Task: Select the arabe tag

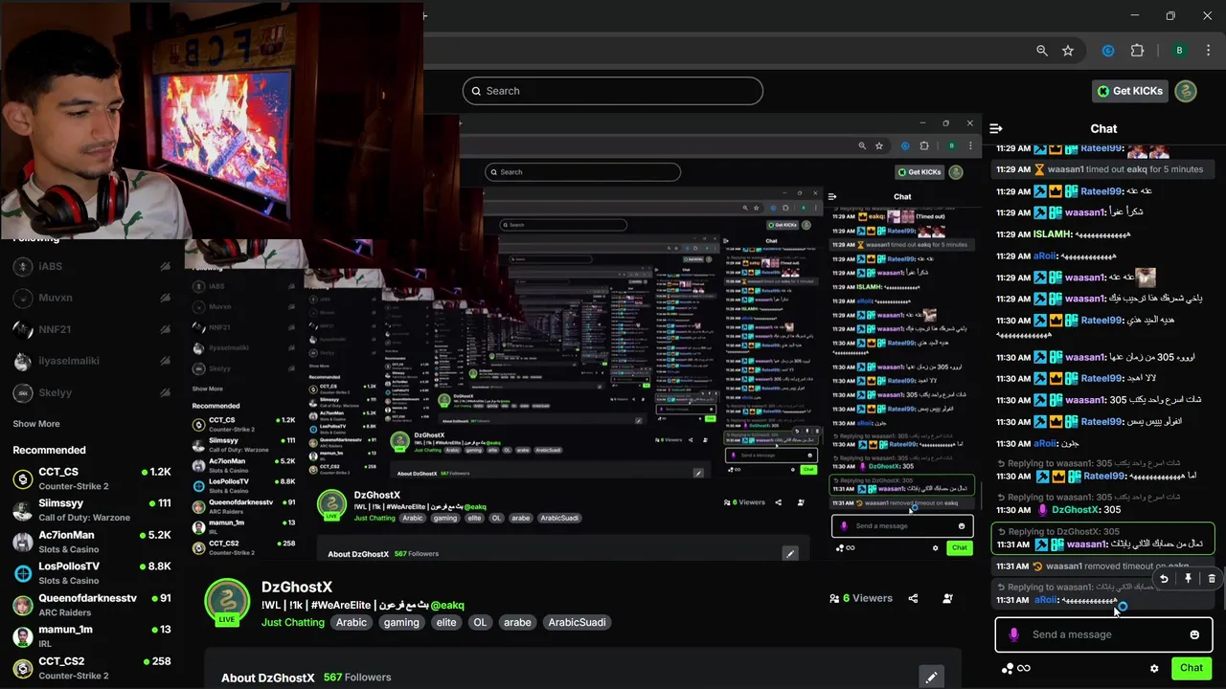Action: (517, 622)
